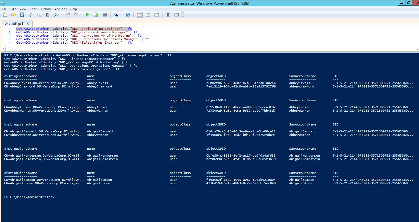The width and height of the screenshot is (419, 222).
Task: Restore down the PowerShell ISE window
Action: [409, 3]
